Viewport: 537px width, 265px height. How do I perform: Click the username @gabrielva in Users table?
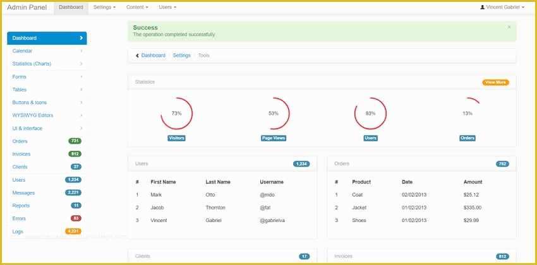coord(272,221)
